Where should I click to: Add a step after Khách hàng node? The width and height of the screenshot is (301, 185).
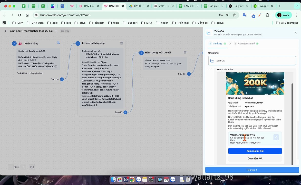[62, 79]
